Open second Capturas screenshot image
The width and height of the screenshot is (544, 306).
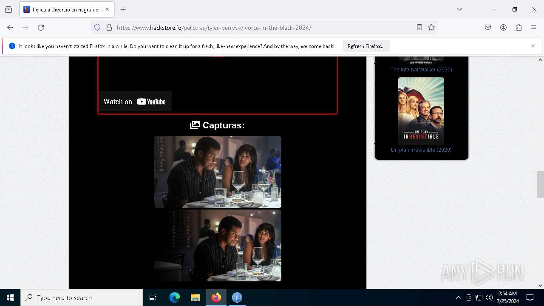(x=218, y=245)
